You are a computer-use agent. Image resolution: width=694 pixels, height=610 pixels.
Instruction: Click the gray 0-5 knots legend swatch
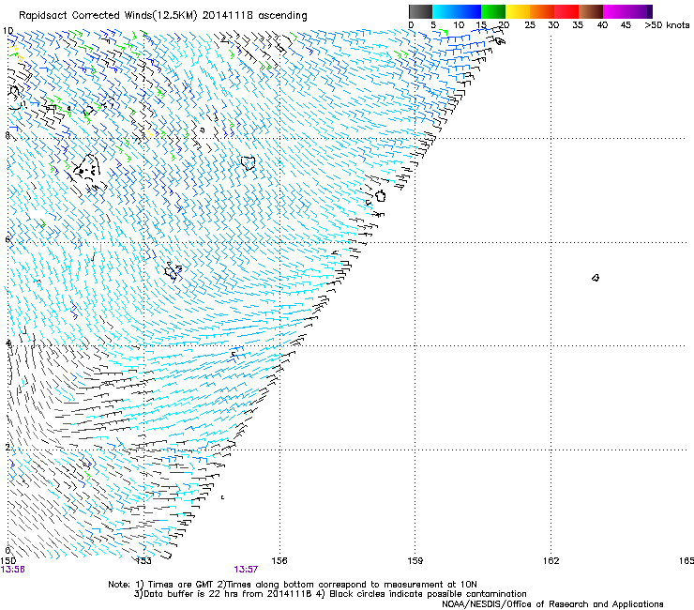click(x=420, y=11)
